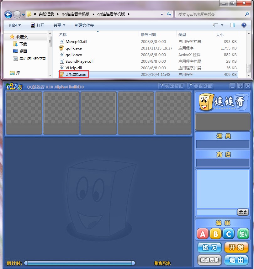Click 实践记录 in the address breadcrumb
The height and width of the screenshot is (269, 254).
pyautogui.click(x=46, y=14)
